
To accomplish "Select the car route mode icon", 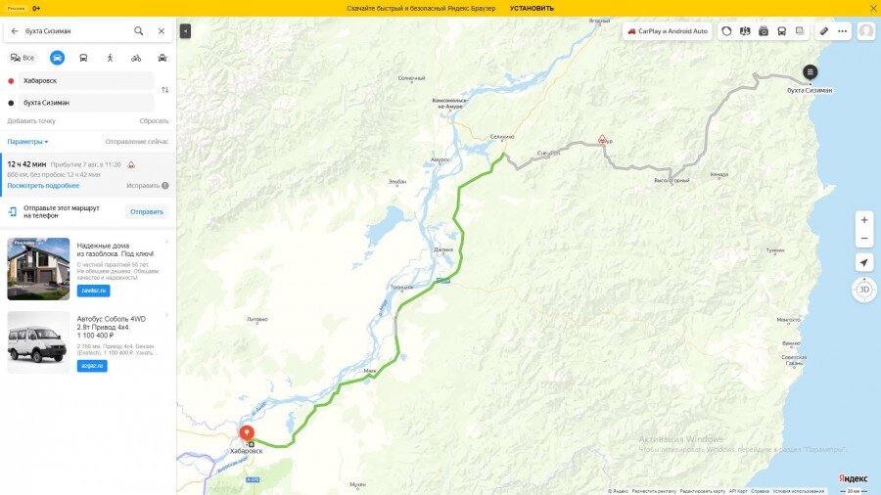I will [57, 58].
